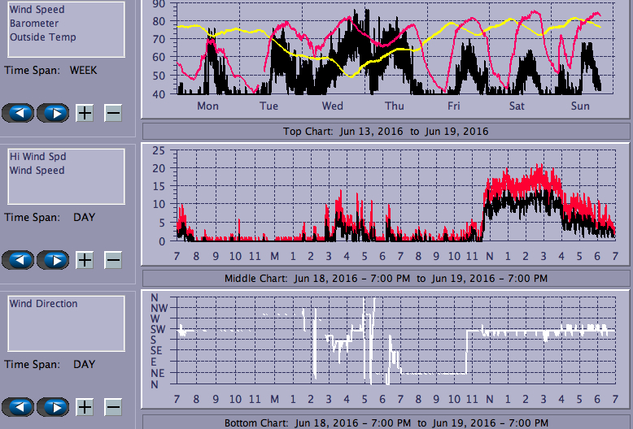Screen dimensions: 633x429
Task: Select Outside Temp in the top chart list
Action: (42, 37)
